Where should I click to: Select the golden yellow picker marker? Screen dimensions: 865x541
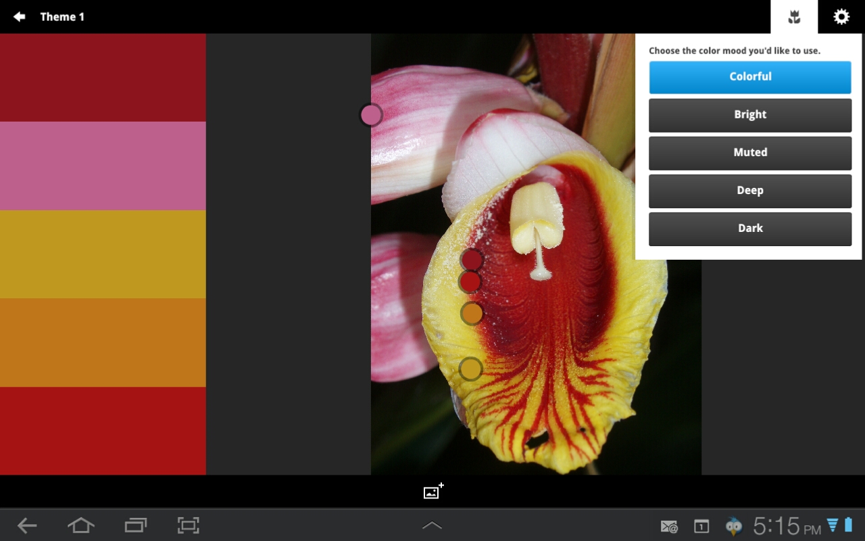click(x=470, y=369)
